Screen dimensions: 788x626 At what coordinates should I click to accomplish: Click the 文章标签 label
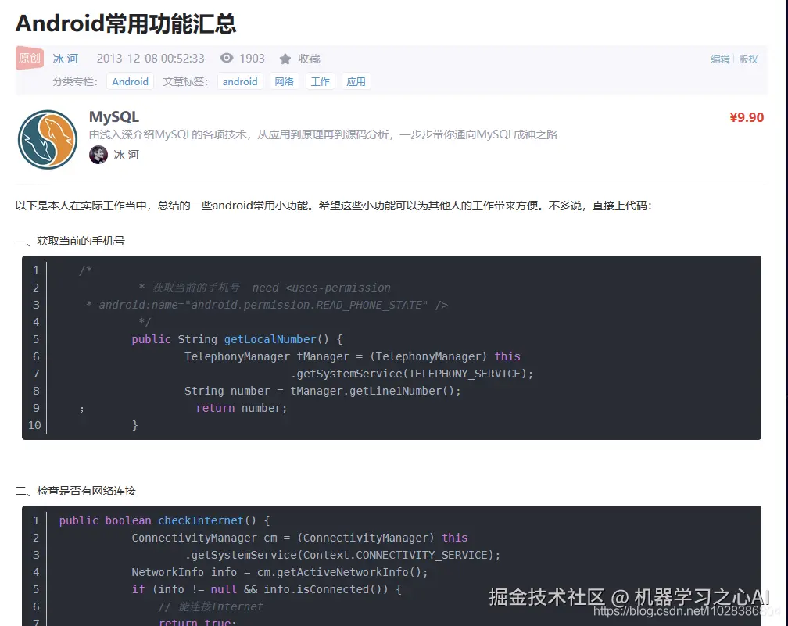click(185, 81)
